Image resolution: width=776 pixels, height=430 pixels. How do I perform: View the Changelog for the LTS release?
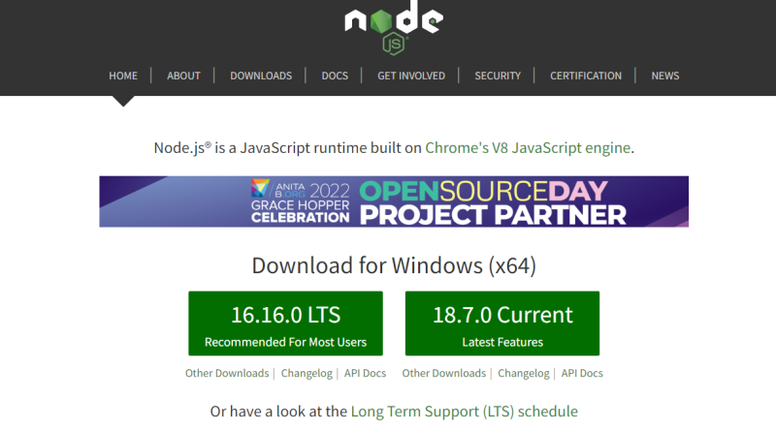click(x=307, y=374)
